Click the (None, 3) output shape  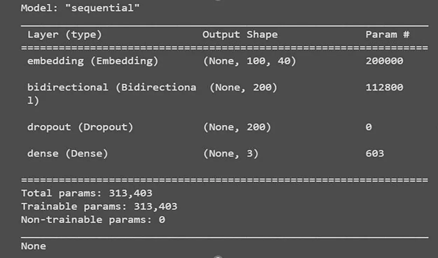click(x=231, y=154)
